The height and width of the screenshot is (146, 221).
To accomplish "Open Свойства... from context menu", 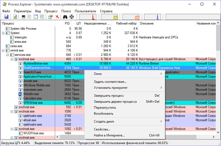I will tap(125, 129).
